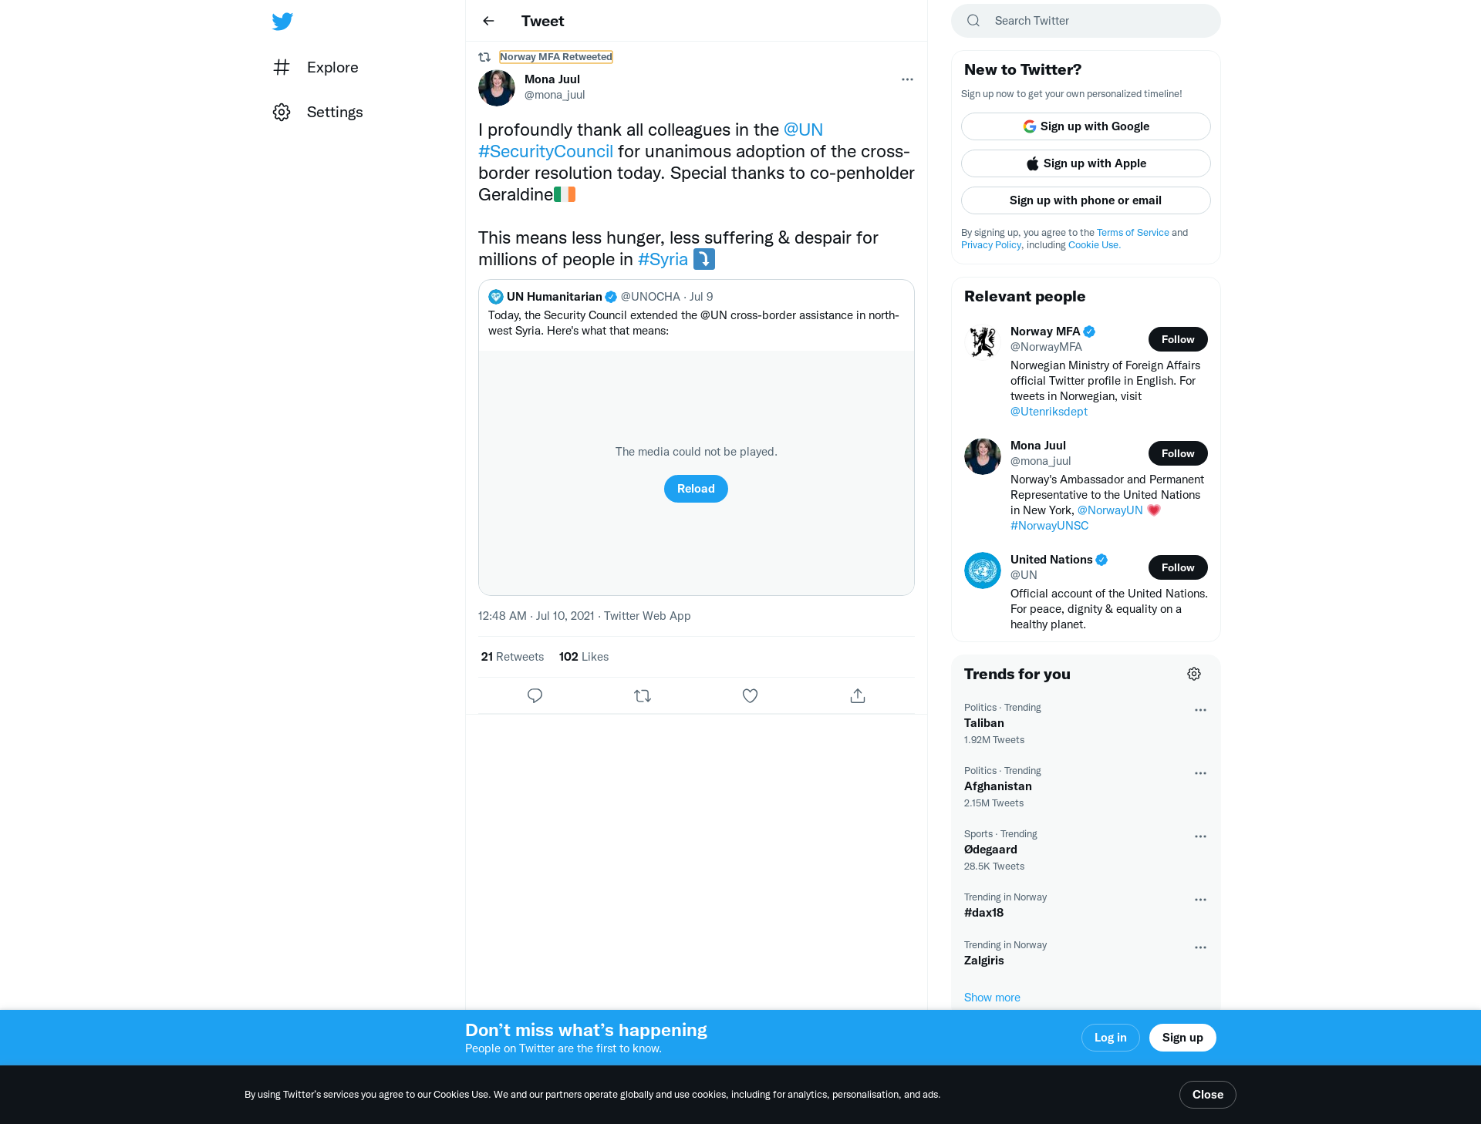This screenshot has height=1124, width=1481.
Task: Open more options for Ødegaard trend
Action: click(1200, 836)
